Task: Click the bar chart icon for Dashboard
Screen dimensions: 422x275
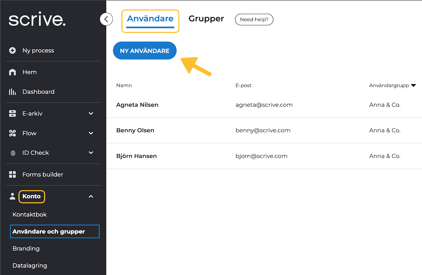Action: tap(13, 92)
